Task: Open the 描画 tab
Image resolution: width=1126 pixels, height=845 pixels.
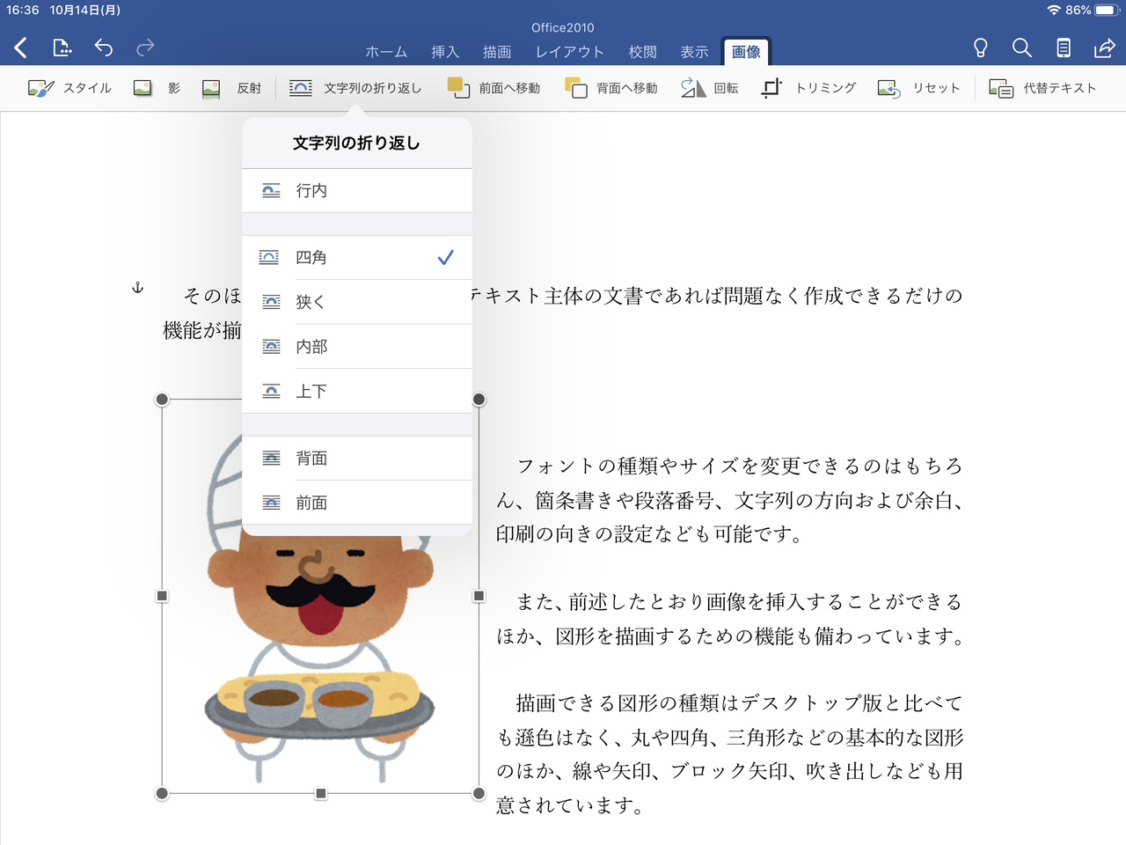Action: click(497, 52)
